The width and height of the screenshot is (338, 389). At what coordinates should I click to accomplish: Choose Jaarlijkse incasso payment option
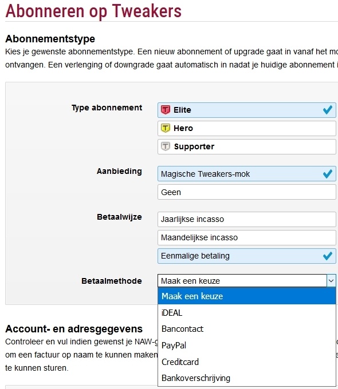point(247,219)
